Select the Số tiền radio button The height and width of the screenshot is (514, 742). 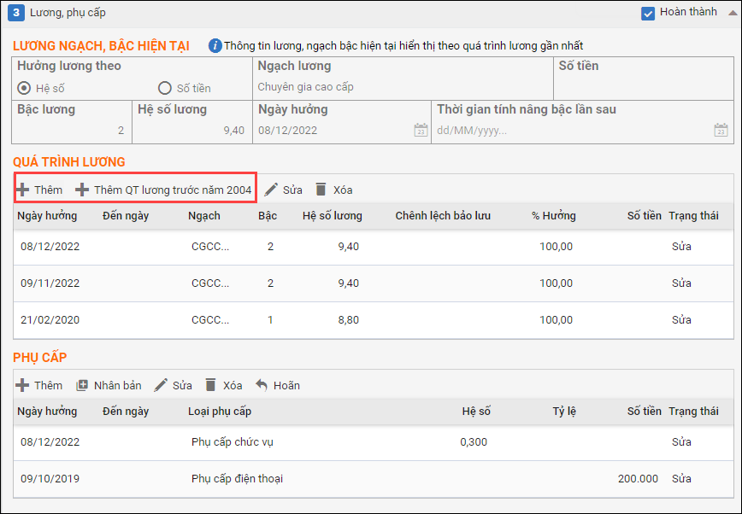[x=164, y=88]
